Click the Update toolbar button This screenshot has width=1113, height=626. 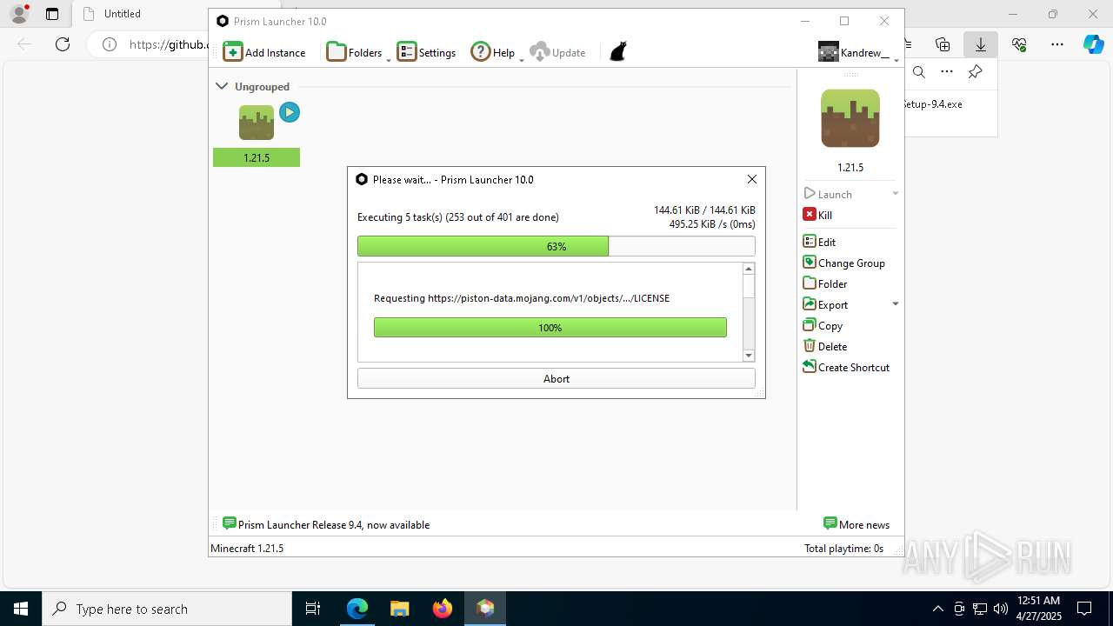tap(557, 52)
